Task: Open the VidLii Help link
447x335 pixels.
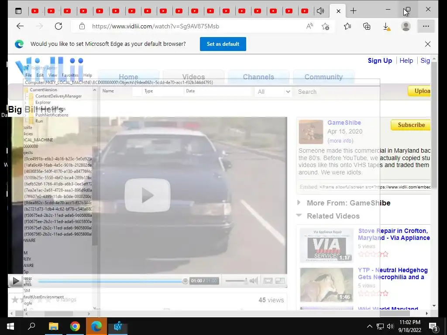Action: 406,61
